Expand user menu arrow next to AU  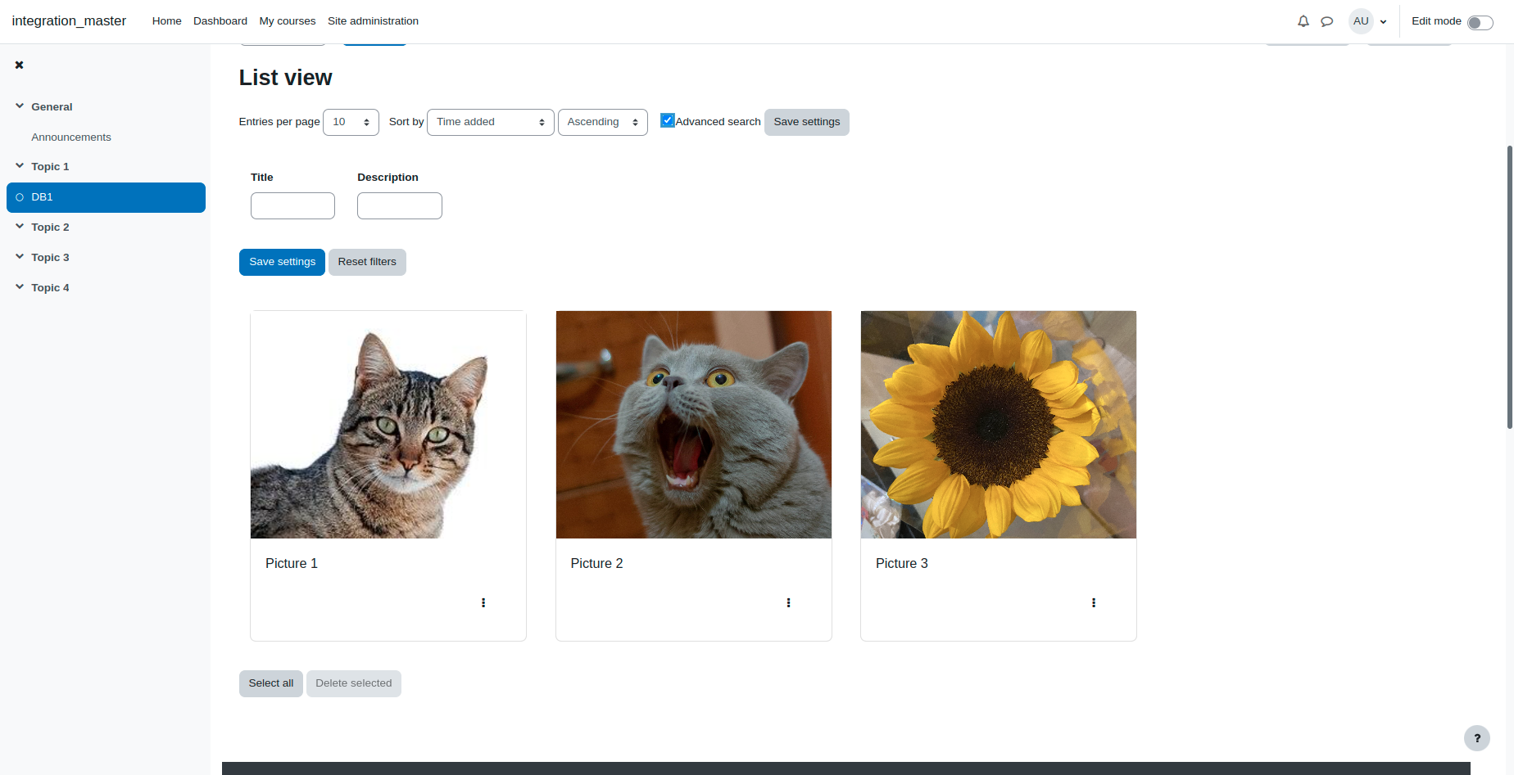coord(1384,22)
